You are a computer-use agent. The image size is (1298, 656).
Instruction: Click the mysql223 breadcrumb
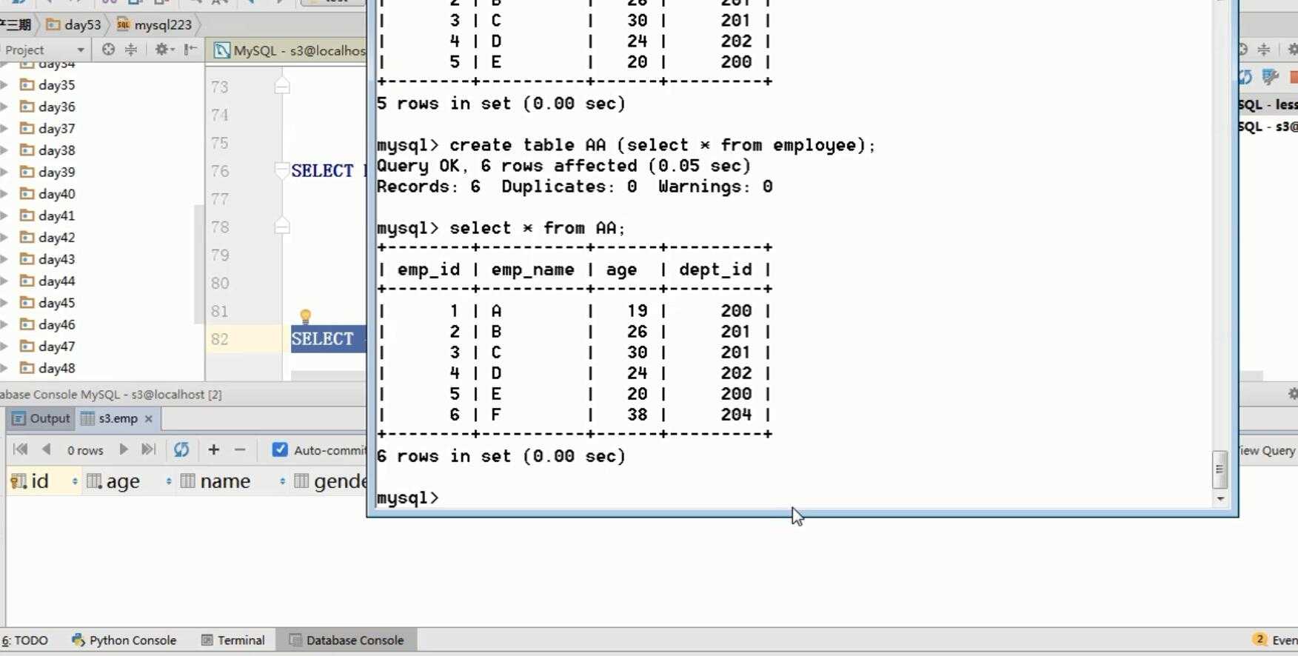click(x=154, y=24)
